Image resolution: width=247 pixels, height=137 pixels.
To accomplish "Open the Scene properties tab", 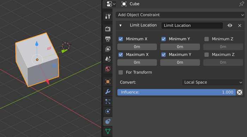I will [108, 59].
